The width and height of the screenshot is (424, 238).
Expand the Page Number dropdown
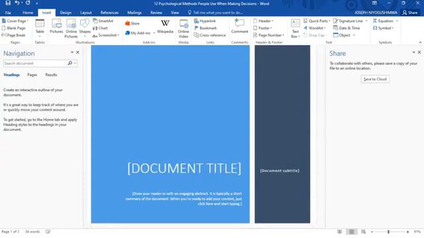(283, 35)
